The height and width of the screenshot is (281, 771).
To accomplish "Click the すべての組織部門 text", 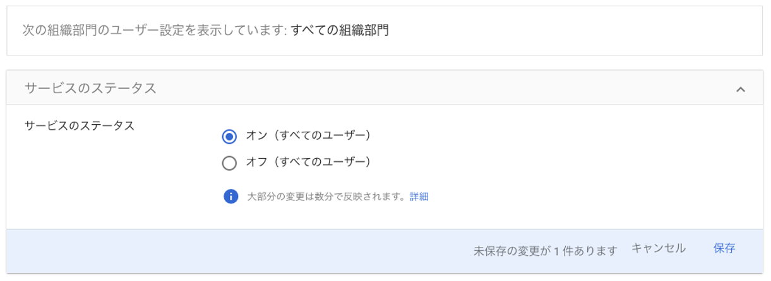I will [340, 30].
